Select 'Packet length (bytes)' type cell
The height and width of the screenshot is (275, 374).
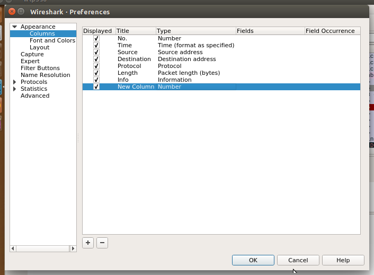click(189, 73)
